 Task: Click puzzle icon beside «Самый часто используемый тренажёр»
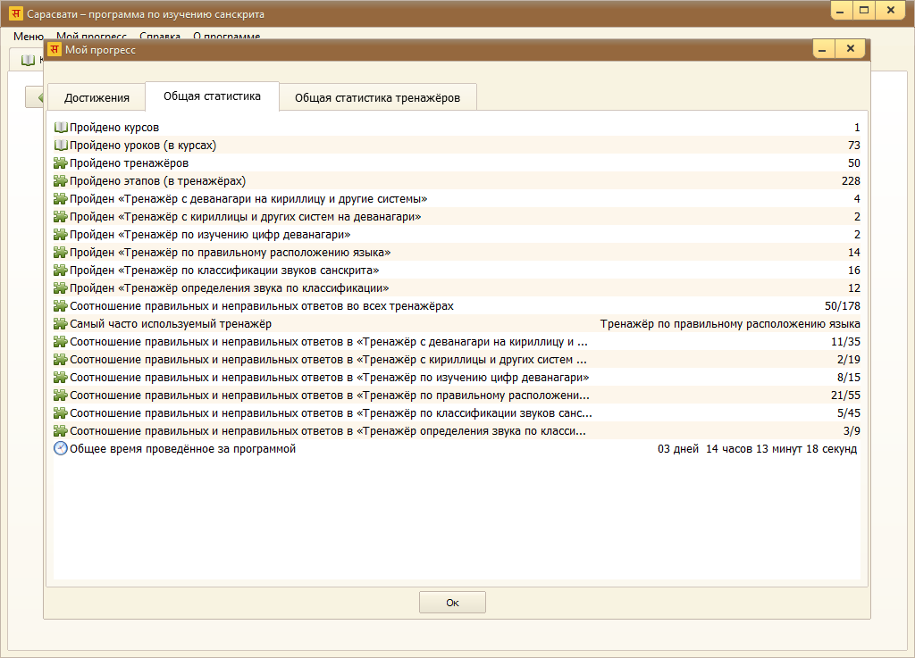point(61,324)
